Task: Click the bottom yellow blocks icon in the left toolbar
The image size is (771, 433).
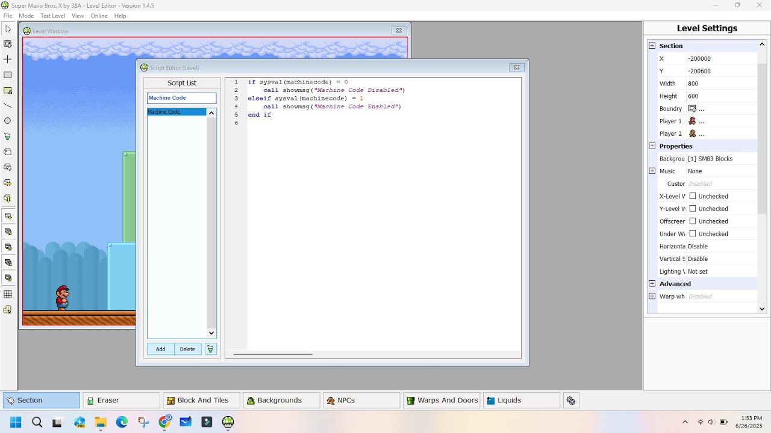Action: [x=8, y=310]
